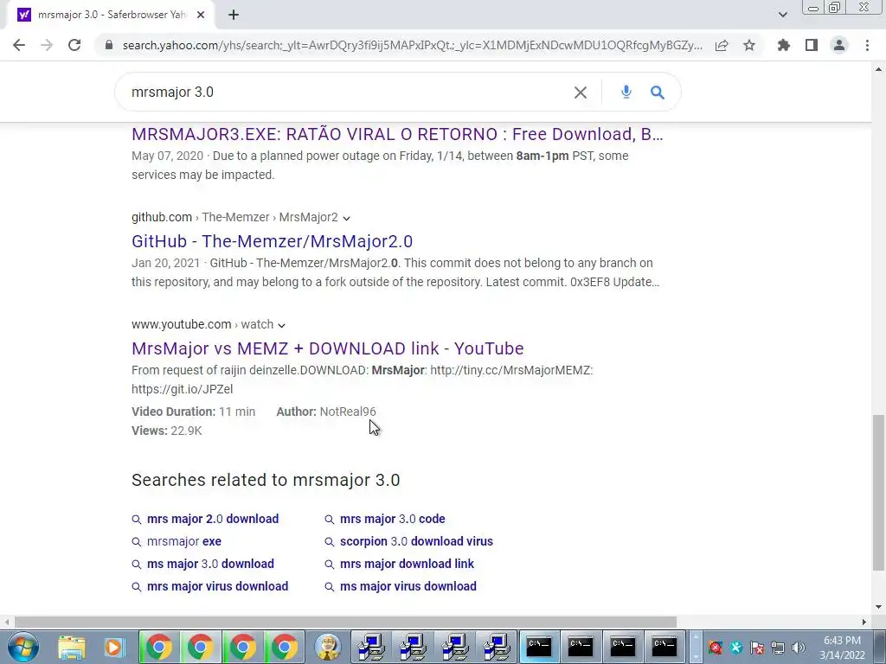Expand the github.com result dropdown arrow
The image size is (886, 664).
346,218
